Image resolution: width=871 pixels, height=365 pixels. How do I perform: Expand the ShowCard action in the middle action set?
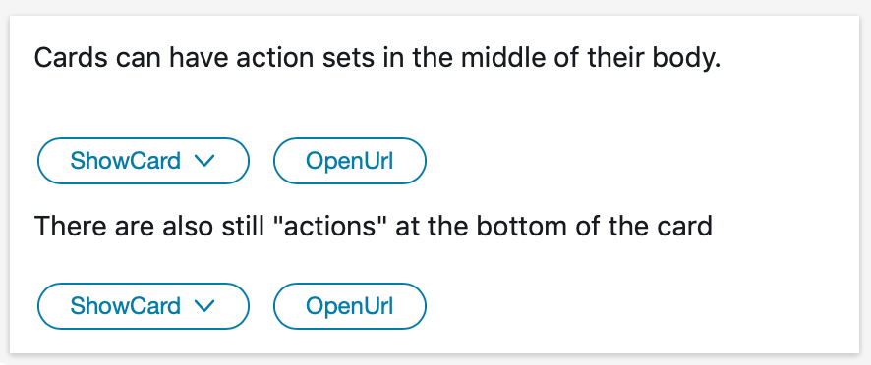(x=144, y=161)
